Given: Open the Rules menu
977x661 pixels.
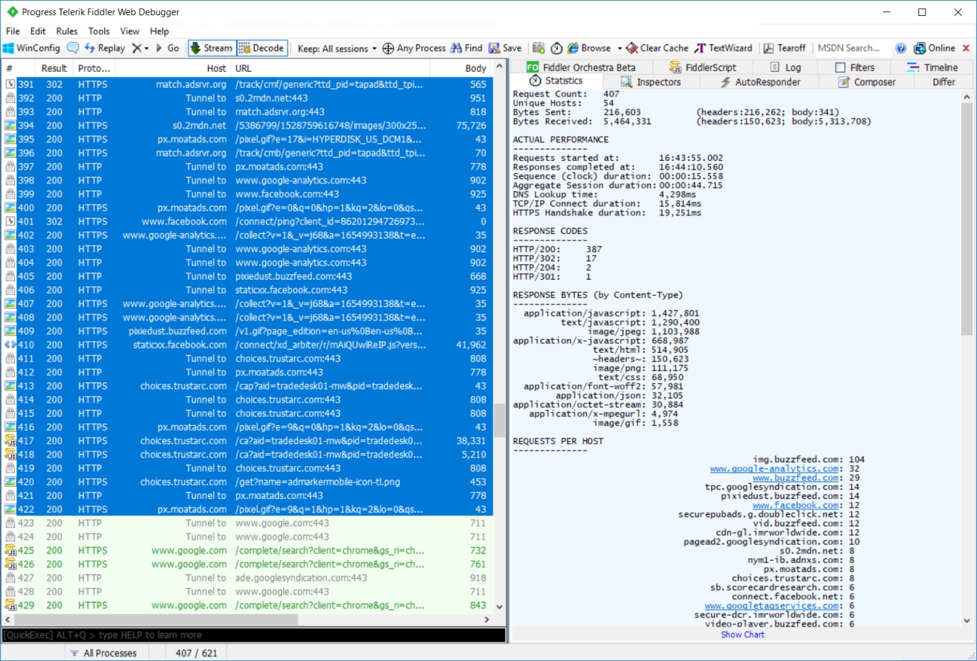Looking at the screenshot, I should tap(67, 31).
